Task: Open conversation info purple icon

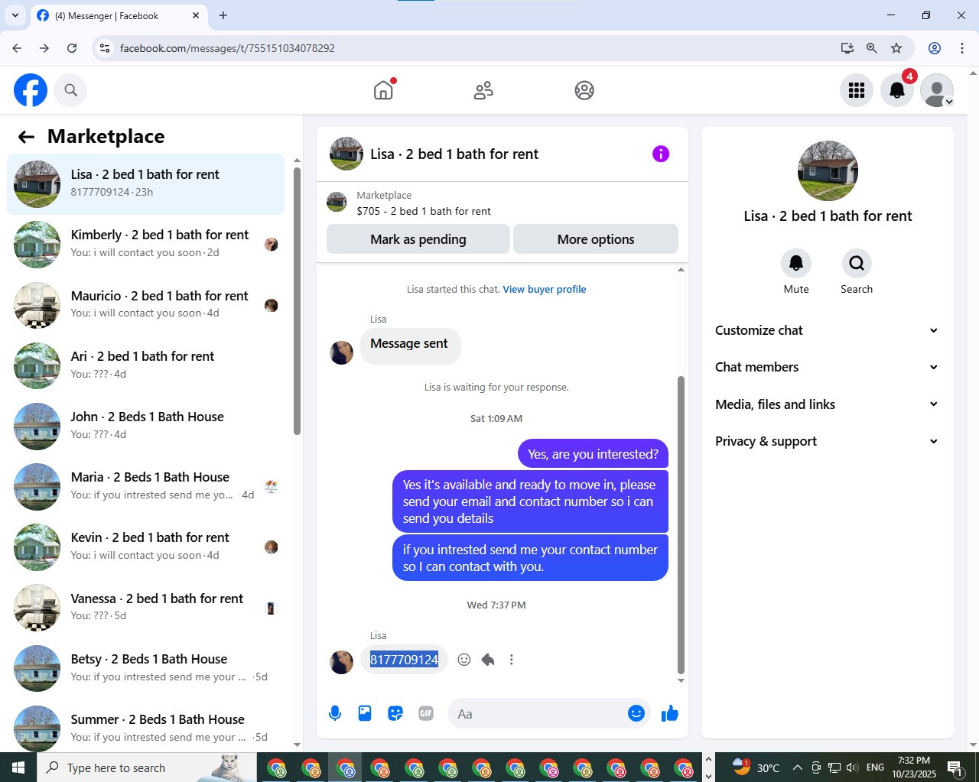Action: 661,154
